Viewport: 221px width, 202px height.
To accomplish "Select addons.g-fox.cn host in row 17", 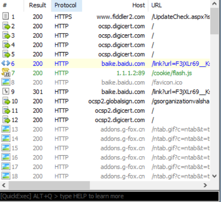I will tap(122, 167).
